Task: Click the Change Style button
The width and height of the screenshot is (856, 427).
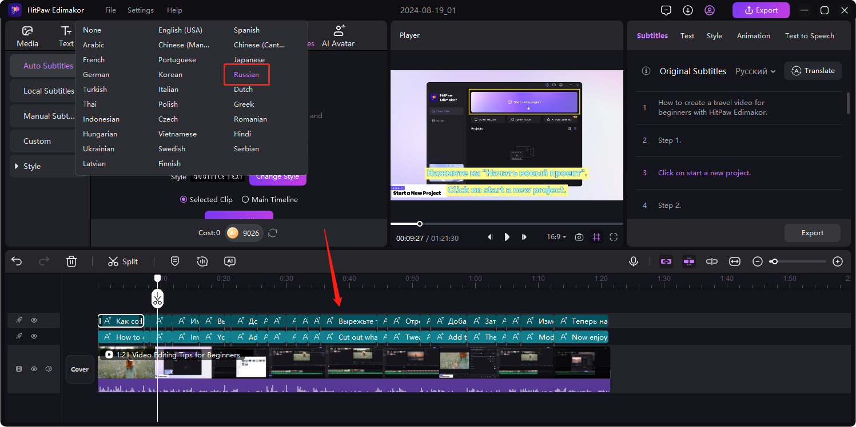Action: pyautogui.click(x=278, y=177)
